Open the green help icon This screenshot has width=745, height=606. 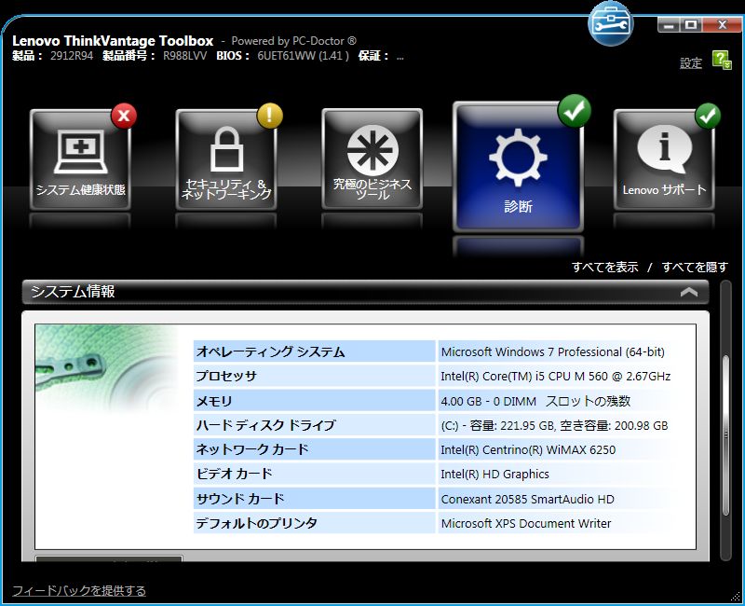722,61
